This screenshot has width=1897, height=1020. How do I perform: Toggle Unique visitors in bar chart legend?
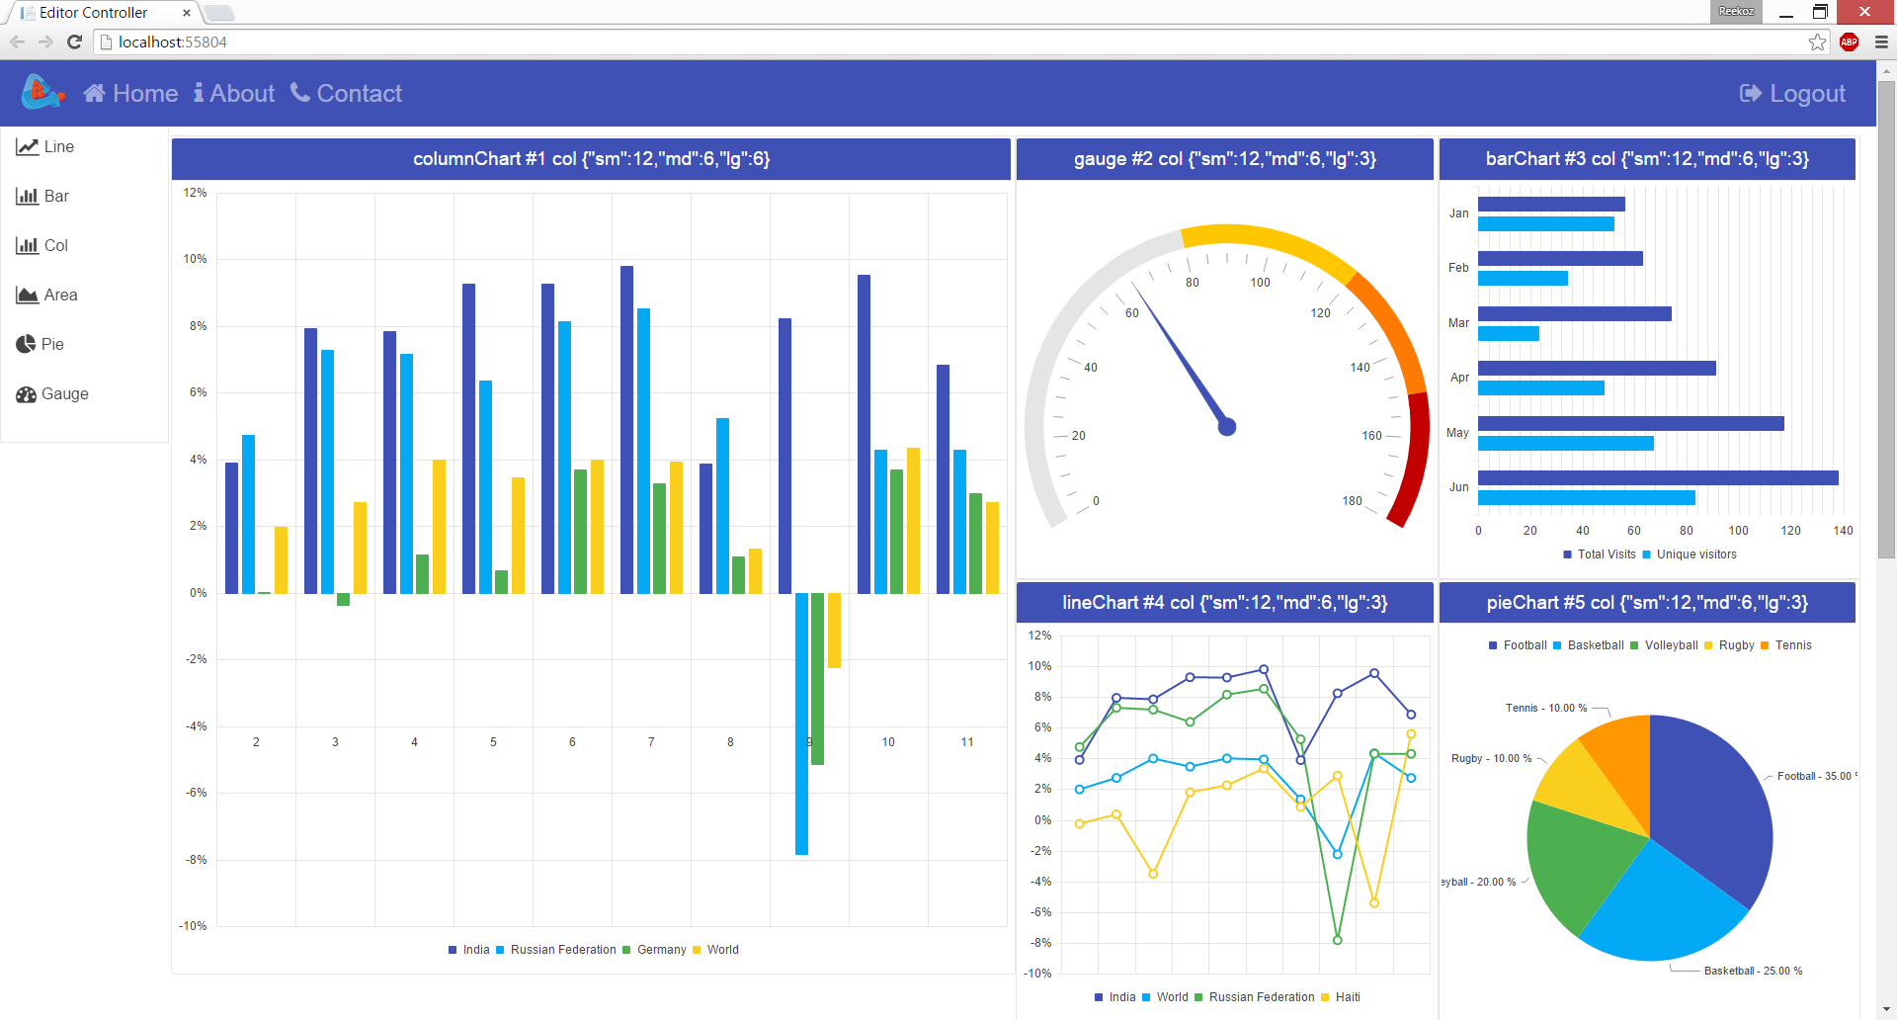[1690, 554]
